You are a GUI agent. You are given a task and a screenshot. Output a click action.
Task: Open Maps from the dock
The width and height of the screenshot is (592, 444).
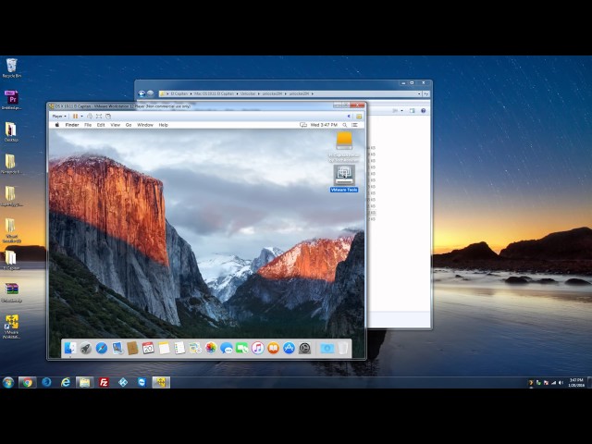point(195,348)
